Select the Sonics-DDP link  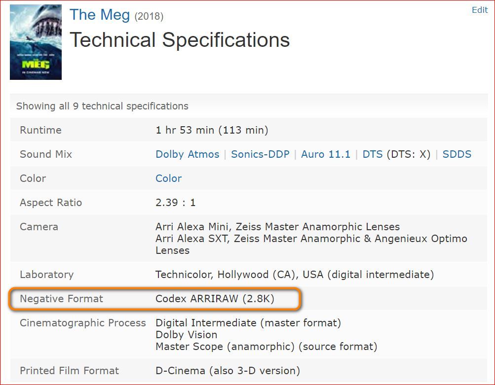[x=260, y=154]
